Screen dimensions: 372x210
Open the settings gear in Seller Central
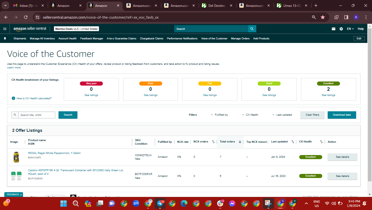coord(341,29)
